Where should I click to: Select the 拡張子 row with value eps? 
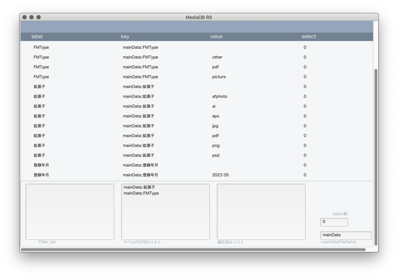pyautogui.click(x=155, y=116)
